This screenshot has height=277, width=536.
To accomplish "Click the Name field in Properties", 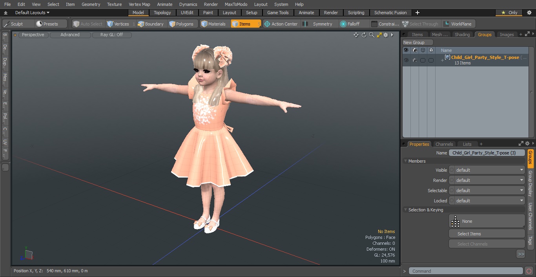I will (487, 153).
